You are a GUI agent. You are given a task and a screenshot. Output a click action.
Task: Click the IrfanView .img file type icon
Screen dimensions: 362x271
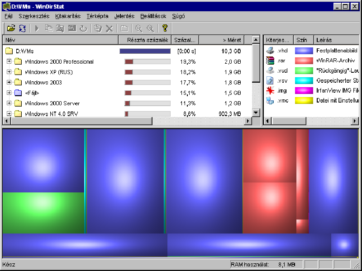click(x=270, y=91)
